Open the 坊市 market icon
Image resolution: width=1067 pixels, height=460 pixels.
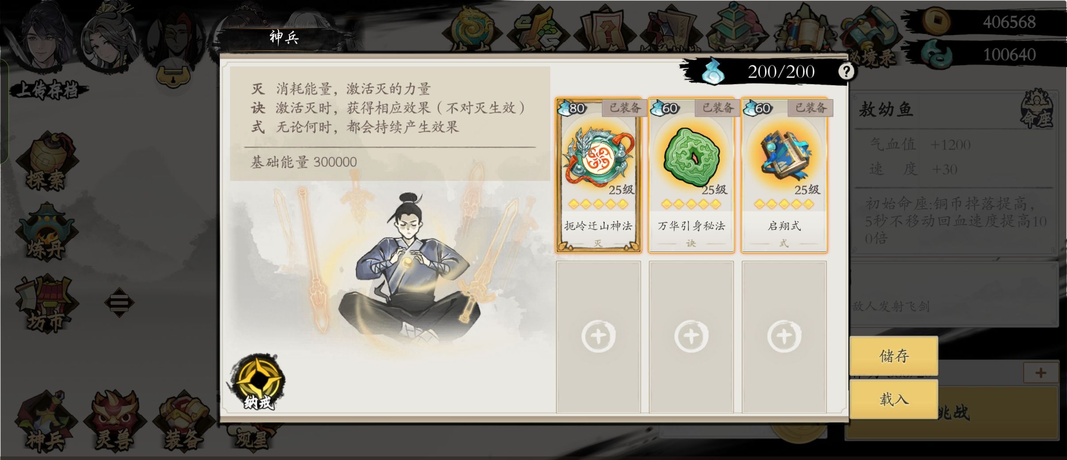46,303
